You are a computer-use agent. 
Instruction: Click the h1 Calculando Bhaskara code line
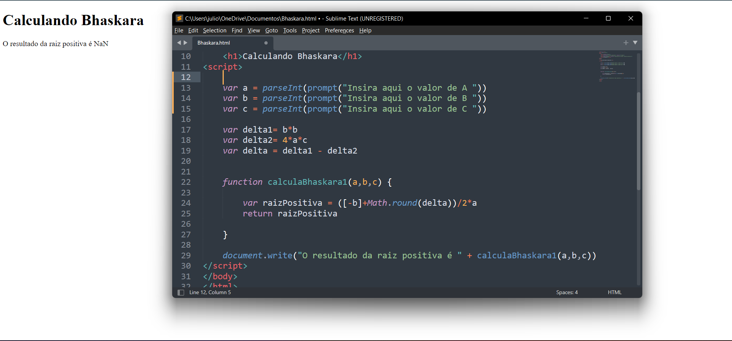(x=292, y=56)
